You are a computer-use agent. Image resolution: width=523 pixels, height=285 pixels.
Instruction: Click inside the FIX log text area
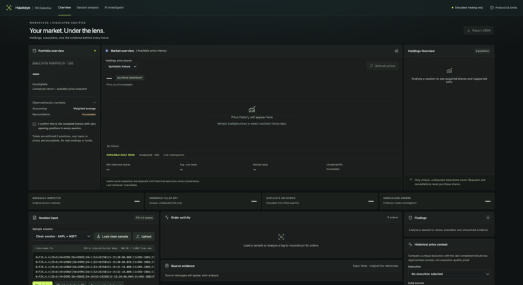click(93, 267)
